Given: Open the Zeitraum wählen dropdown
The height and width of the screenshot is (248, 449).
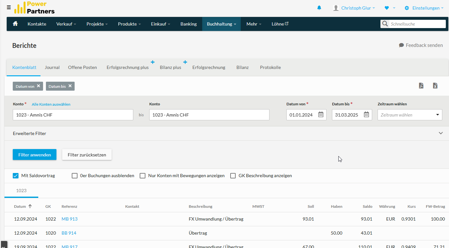Looking at the screenshot, I should coord(410,115).
